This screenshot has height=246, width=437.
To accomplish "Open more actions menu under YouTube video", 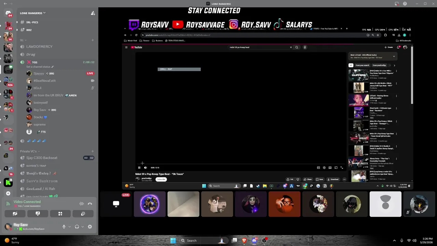I will click(x=344, y=179).
